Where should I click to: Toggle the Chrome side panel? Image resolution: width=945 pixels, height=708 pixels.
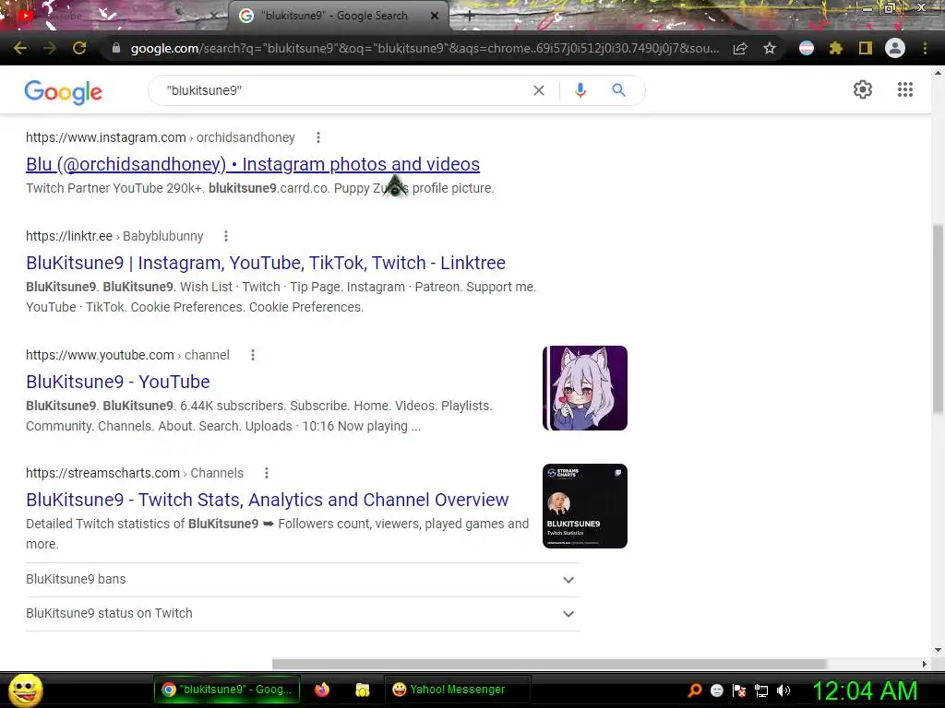[866, 48]
